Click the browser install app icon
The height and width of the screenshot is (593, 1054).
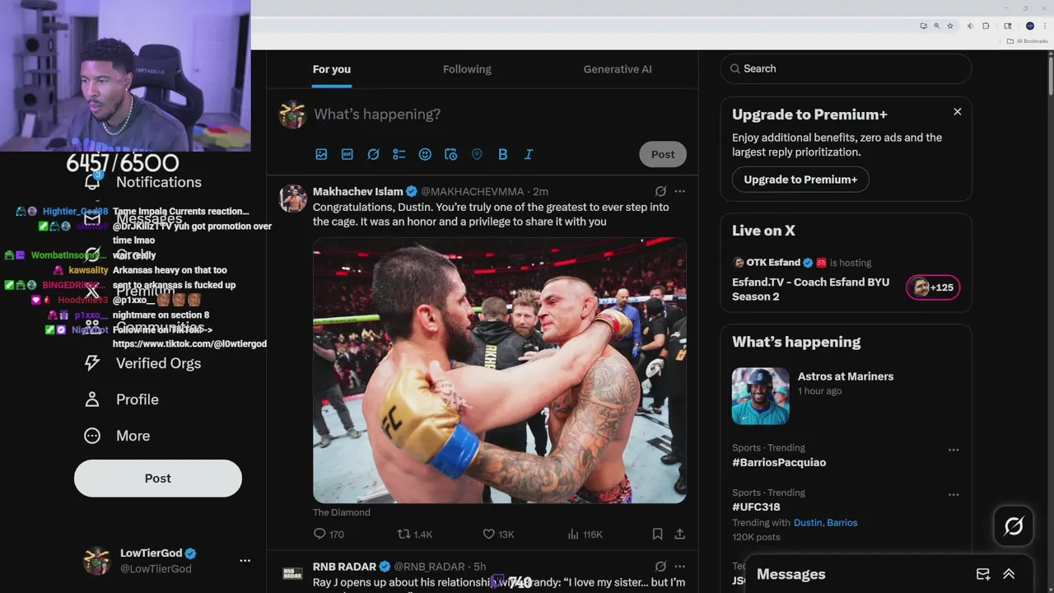pyautogui.click(x=923, y=26)
